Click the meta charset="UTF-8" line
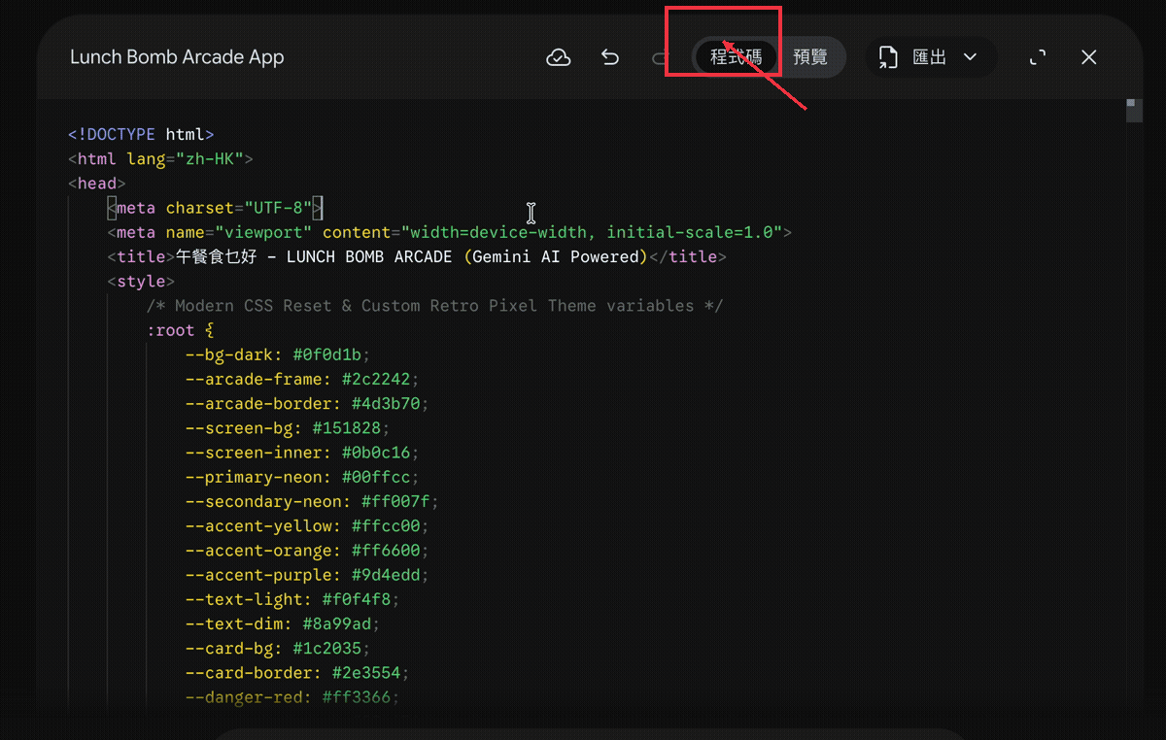 pos(215,208)
